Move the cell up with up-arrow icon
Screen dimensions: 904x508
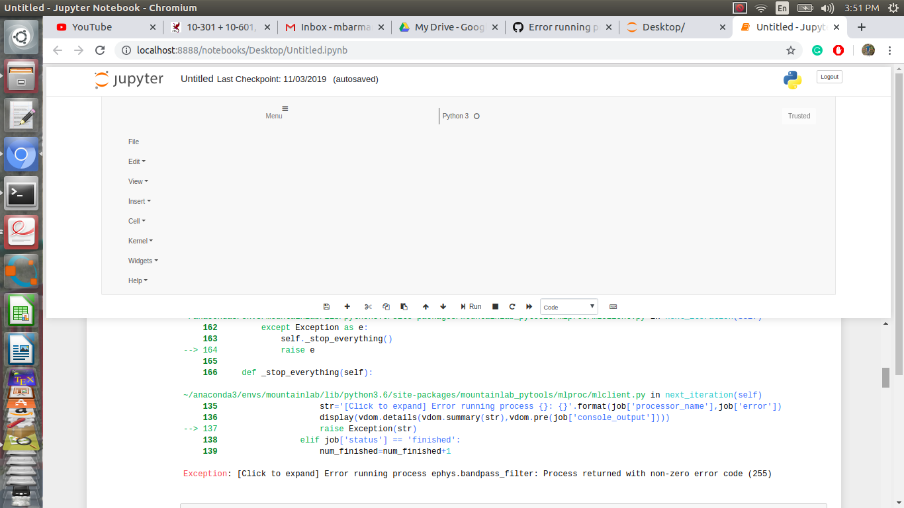[426, 306]
